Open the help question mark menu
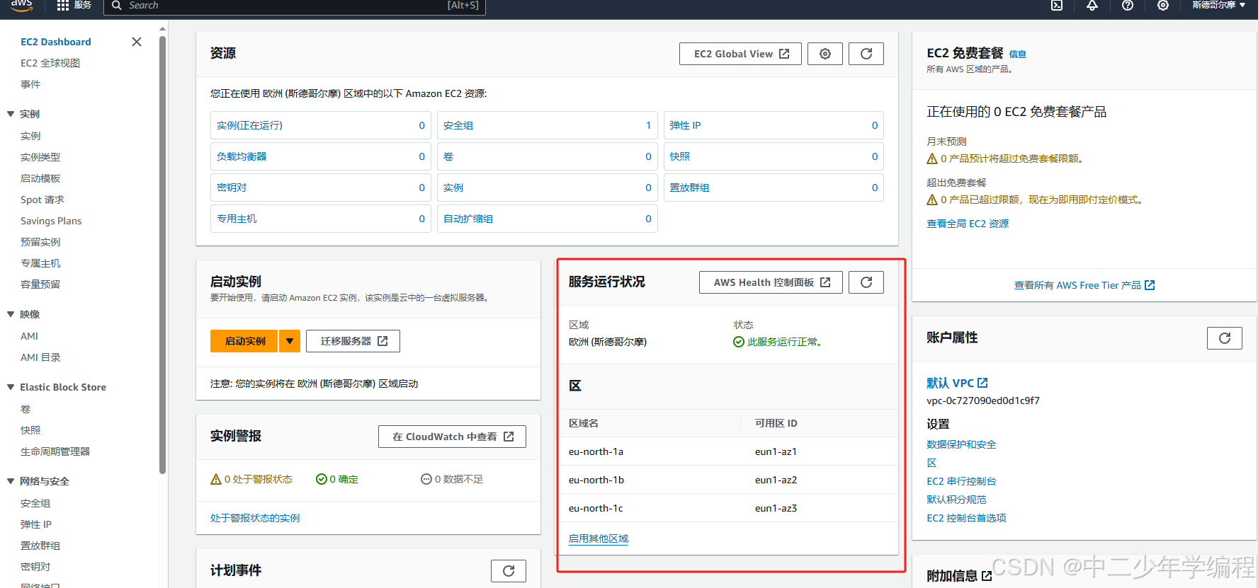The image size is (1258, 588). point(1128,5)
